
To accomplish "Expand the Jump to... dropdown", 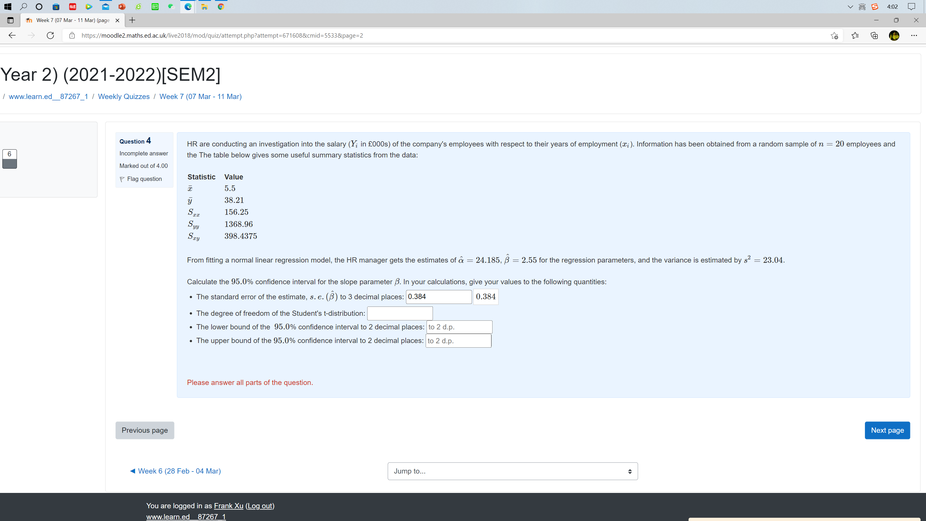I will click(x=512, y=471).
